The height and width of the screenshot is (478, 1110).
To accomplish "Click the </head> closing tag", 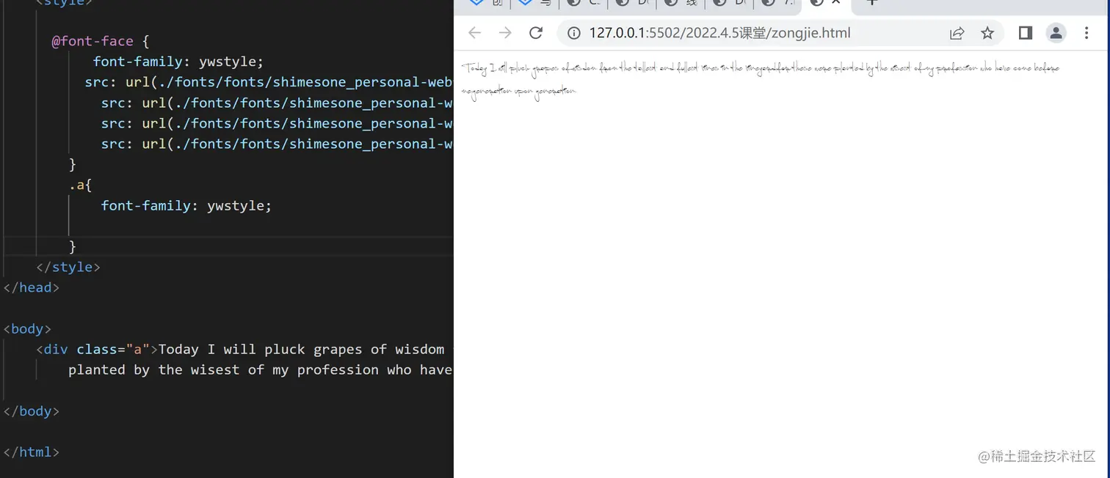I will click(31, 287).
